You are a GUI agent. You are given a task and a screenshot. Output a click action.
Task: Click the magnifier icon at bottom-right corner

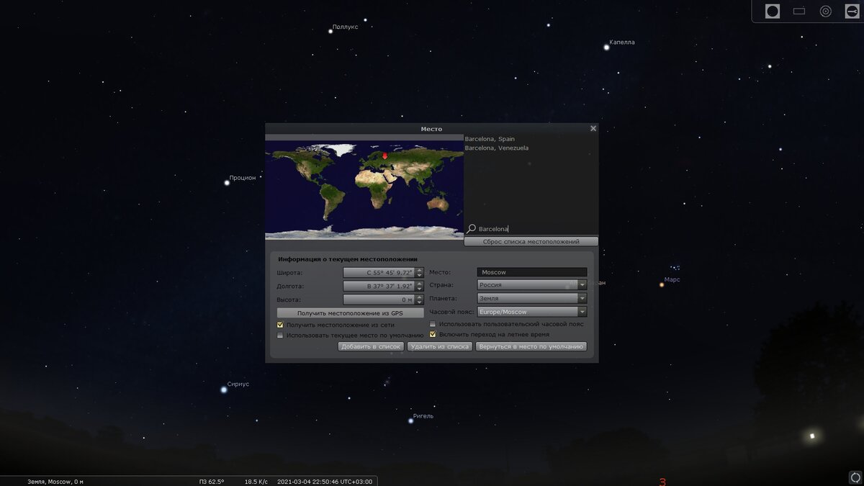click(x=854, y=476)
